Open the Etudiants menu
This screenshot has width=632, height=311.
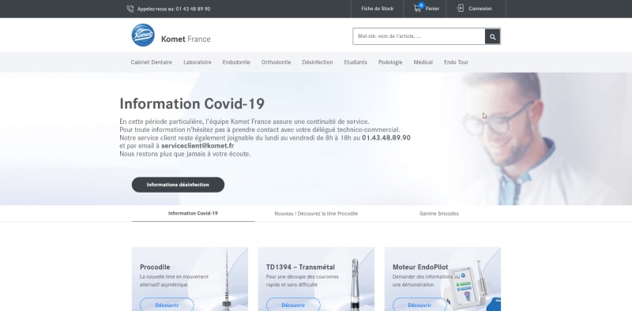[355, 62]
